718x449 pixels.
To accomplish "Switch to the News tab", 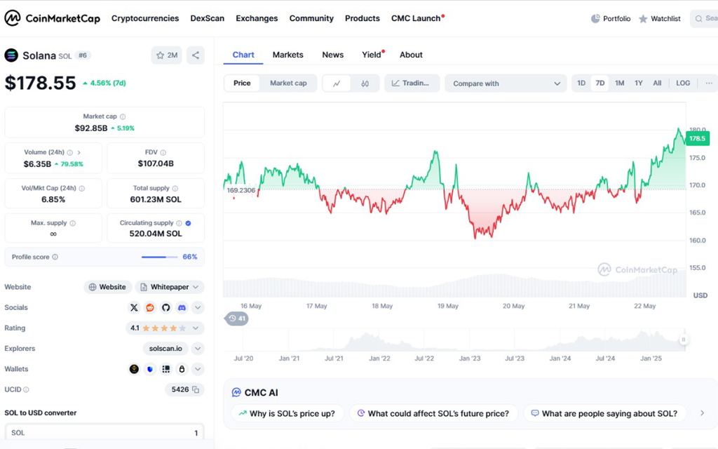I will click(x=333, y=55).
